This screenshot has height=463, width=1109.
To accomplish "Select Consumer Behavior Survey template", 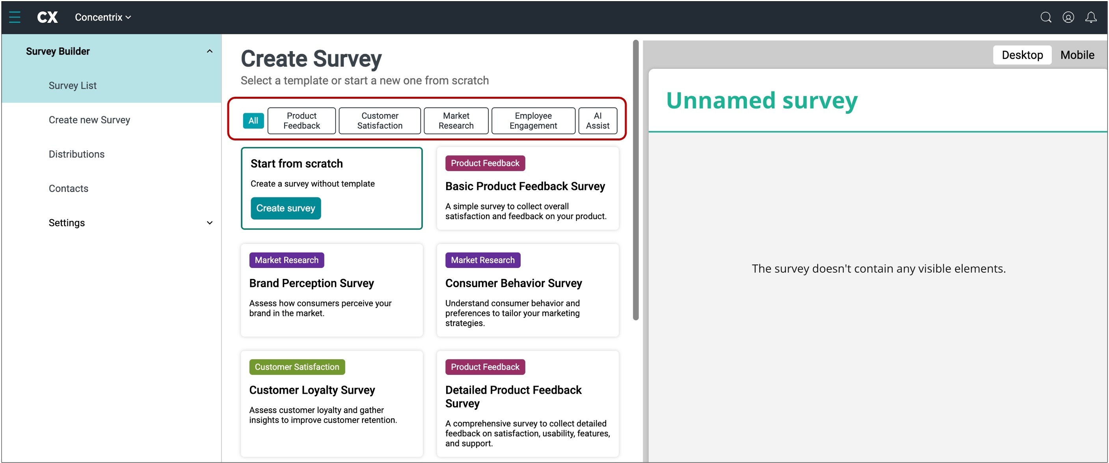I will (x=527, y=290).
